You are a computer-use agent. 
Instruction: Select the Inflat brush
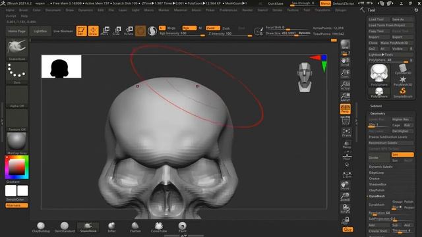111,227
